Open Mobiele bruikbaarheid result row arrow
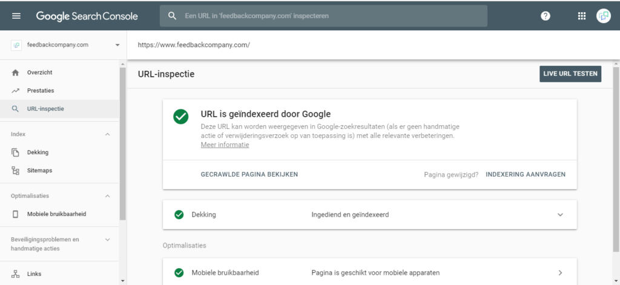Image resolution: width=620 pixels, height=285 pixels. tap(560, 272)
